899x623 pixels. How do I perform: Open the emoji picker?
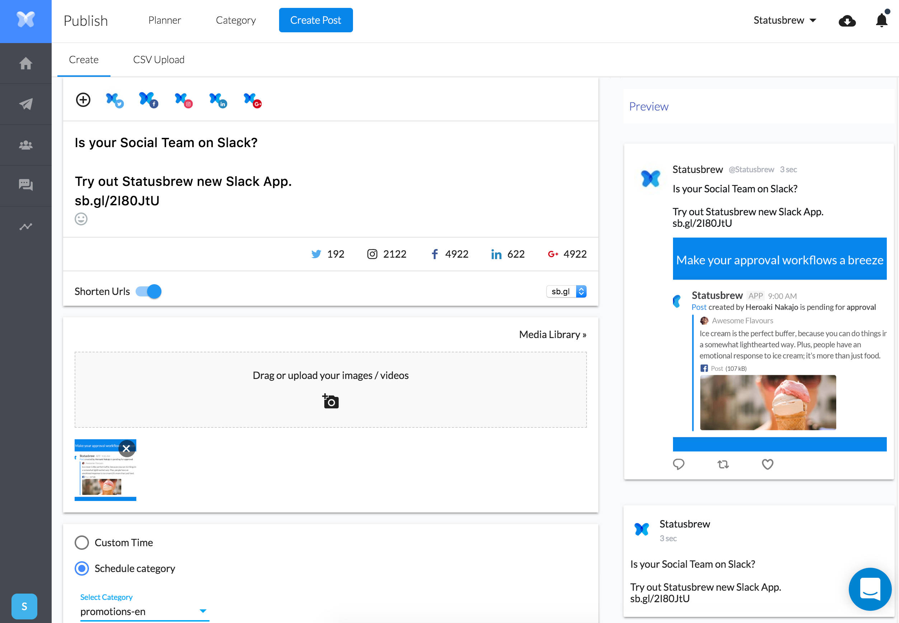[x=80, y=219]
